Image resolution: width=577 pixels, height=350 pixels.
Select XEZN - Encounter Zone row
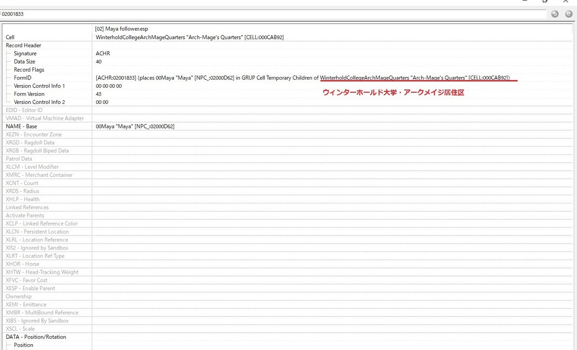point(34,135)
